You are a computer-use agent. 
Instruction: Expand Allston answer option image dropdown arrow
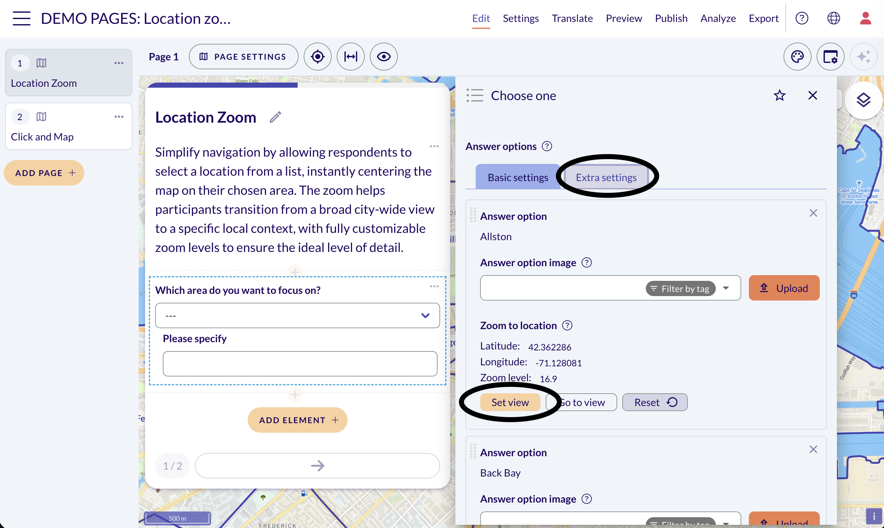point(726,288)
